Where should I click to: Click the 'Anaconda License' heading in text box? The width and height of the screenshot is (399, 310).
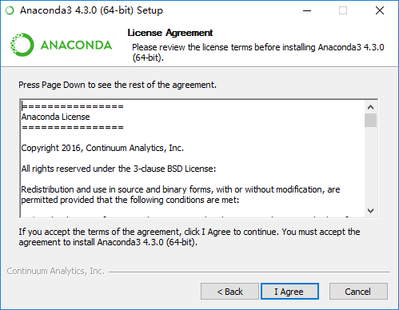coord(55,117)
